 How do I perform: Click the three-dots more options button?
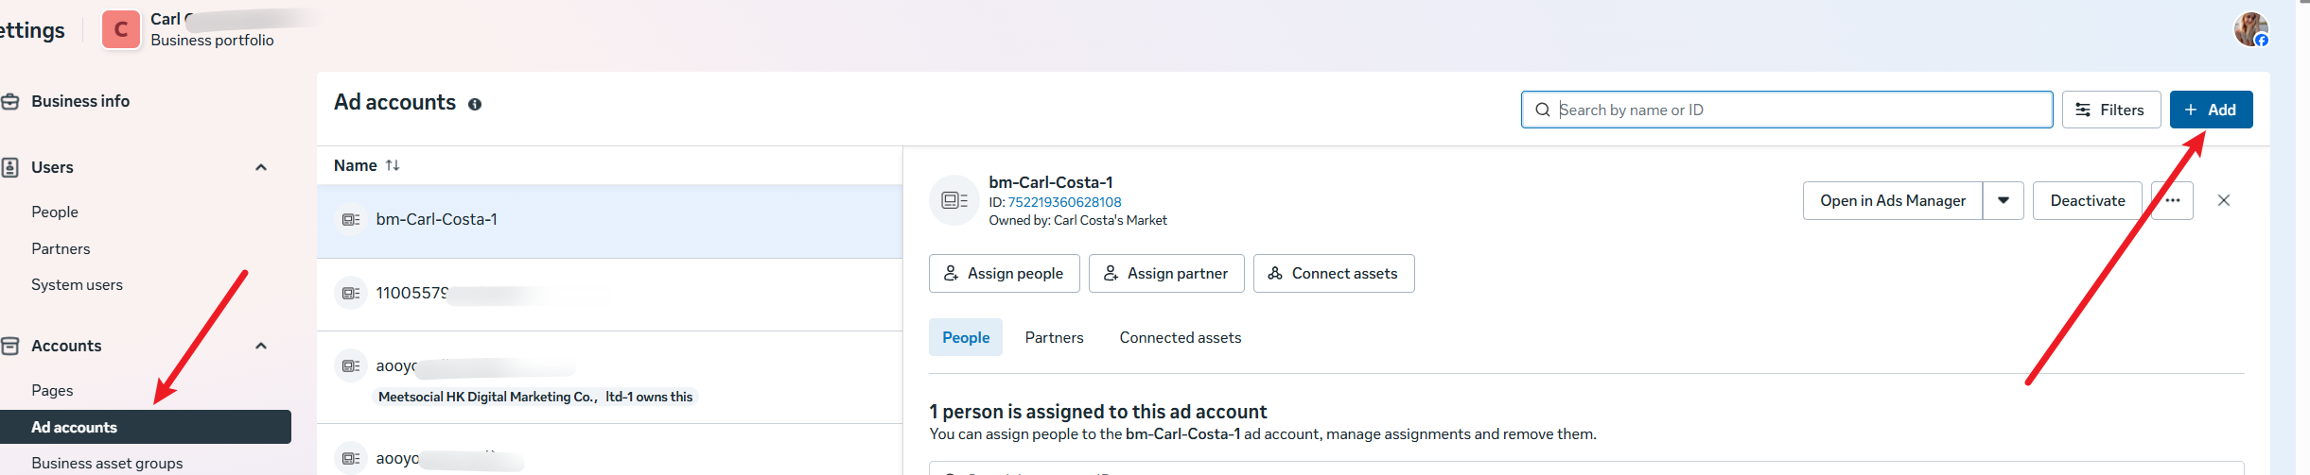tap(2172, 200)
